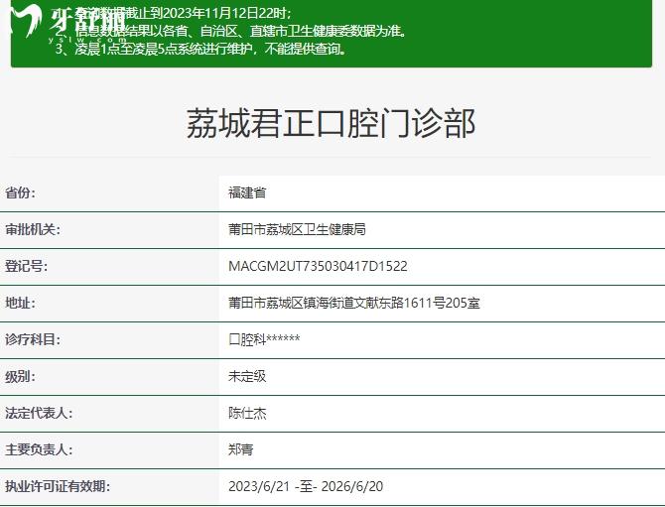Select the 省份 label
The height and width of the screenshot is (507, 665).
(21, 192)
